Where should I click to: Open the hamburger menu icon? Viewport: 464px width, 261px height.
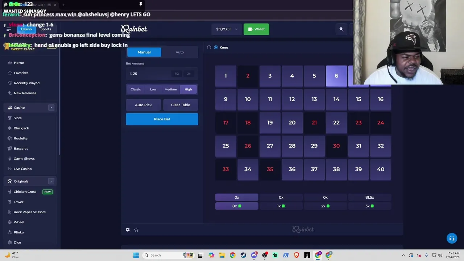[x=9, y=29]
